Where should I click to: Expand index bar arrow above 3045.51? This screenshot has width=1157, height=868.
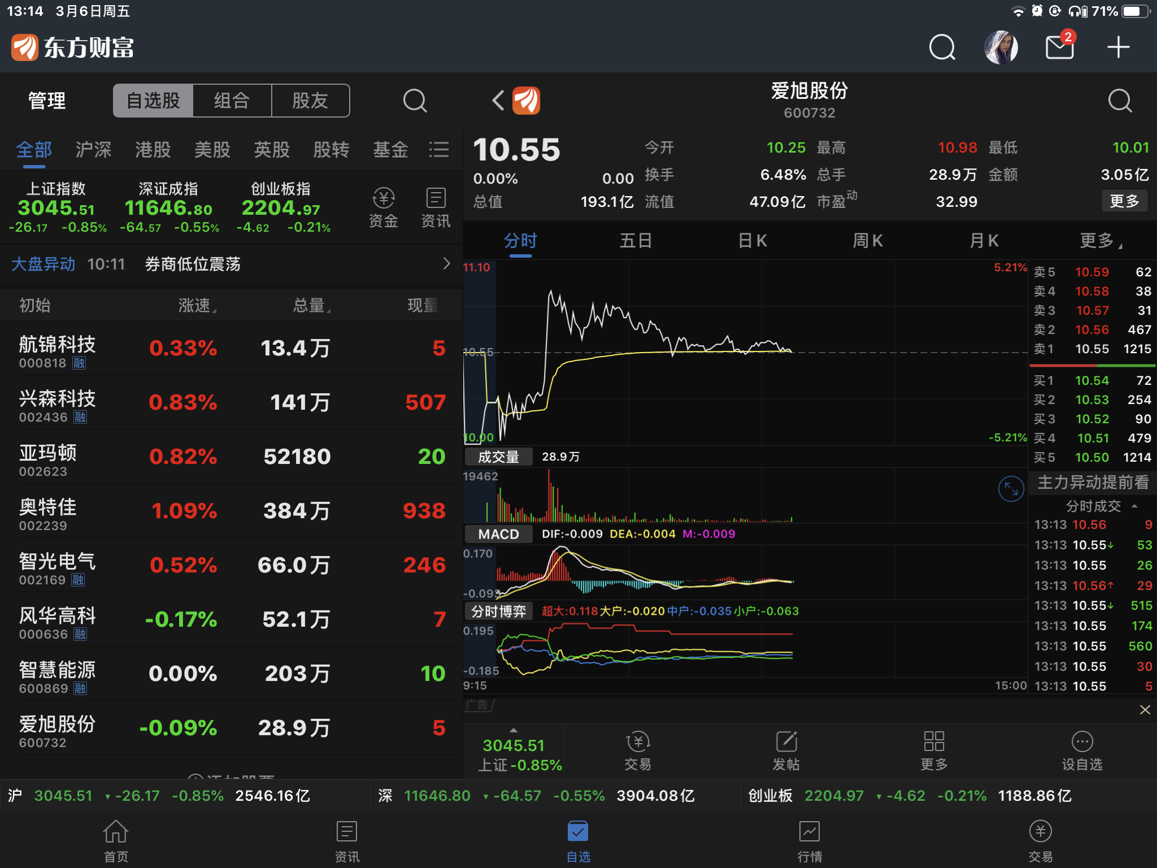click(514, 730)
